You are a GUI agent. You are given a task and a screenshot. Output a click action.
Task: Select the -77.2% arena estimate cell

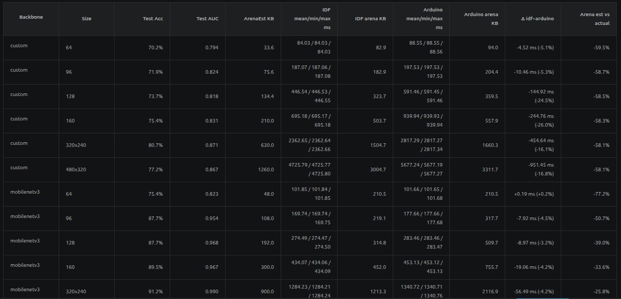coord(602,194)
